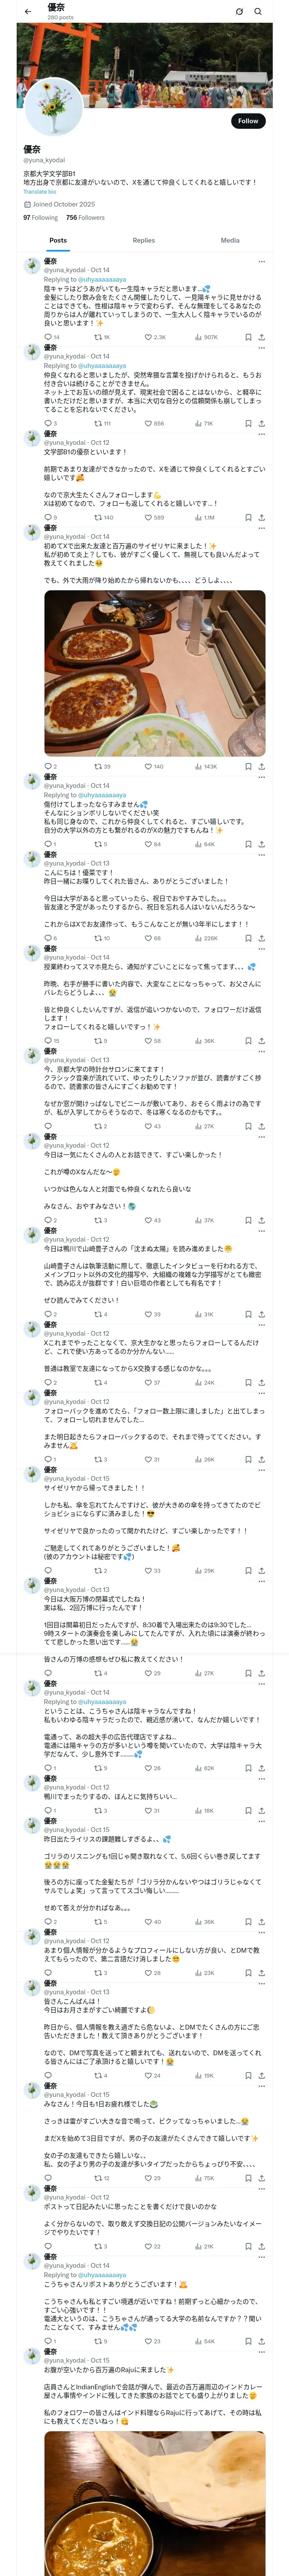Open more options on the first post
This screenshot has width=289, height=2576.
(x=261, y=261)
